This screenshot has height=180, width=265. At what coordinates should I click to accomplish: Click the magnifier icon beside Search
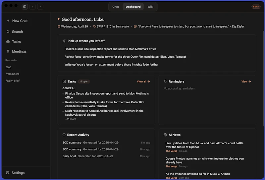click(8, 32)
